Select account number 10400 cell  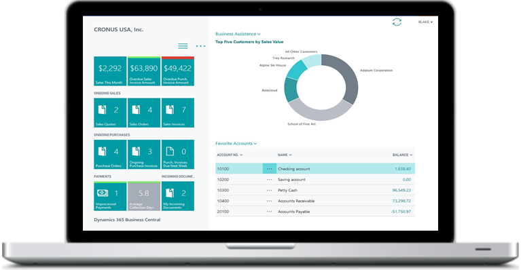[223, 201]
